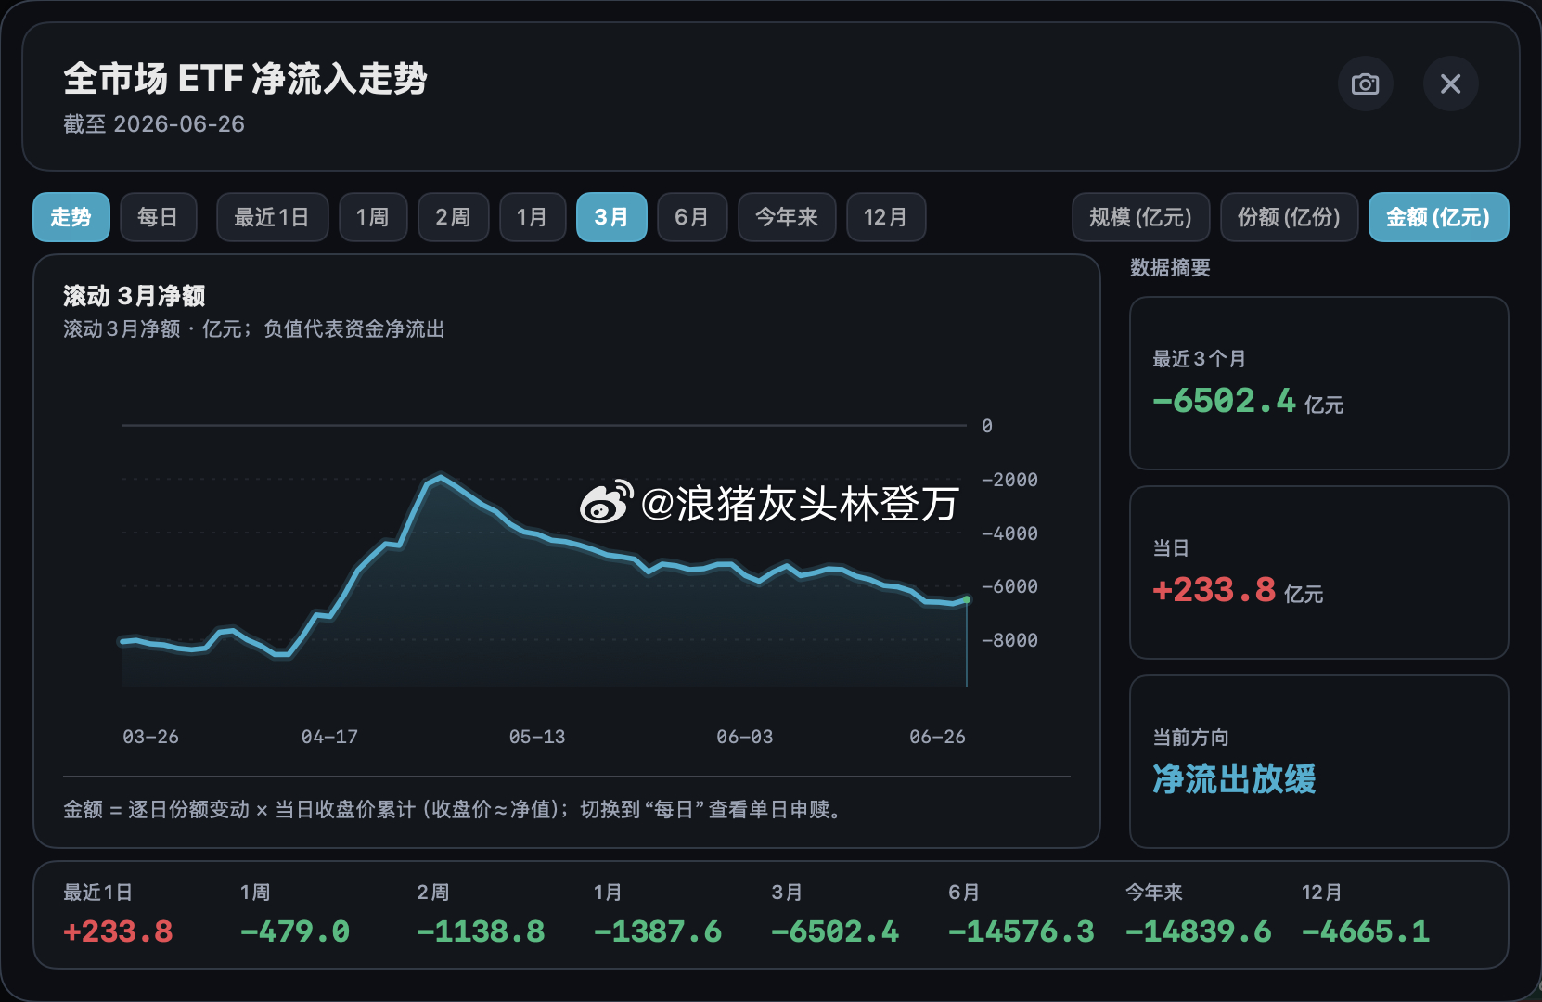Click the chart's latest data point marker
This screenshot has width=1542, height=1002.
click(x=967, y=599)
